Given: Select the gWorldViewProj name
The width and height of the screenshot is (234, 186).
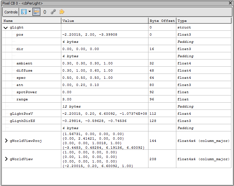Looking at the screenshot, I should [26, 141].
